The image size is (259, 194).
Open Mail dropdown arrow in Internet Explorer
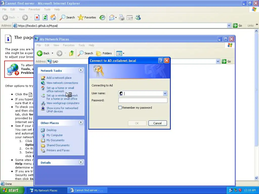pyautogui.click(x=116, y=17)
